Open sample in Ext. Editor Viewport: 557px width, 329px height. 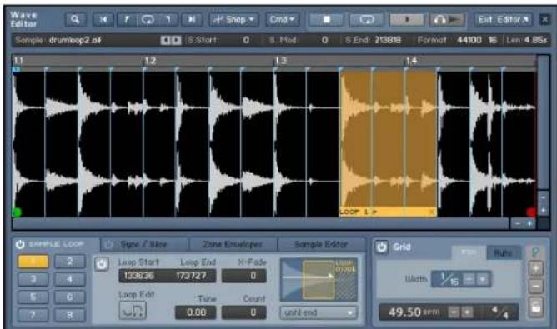pyautogui.click(x=503, y=20)
